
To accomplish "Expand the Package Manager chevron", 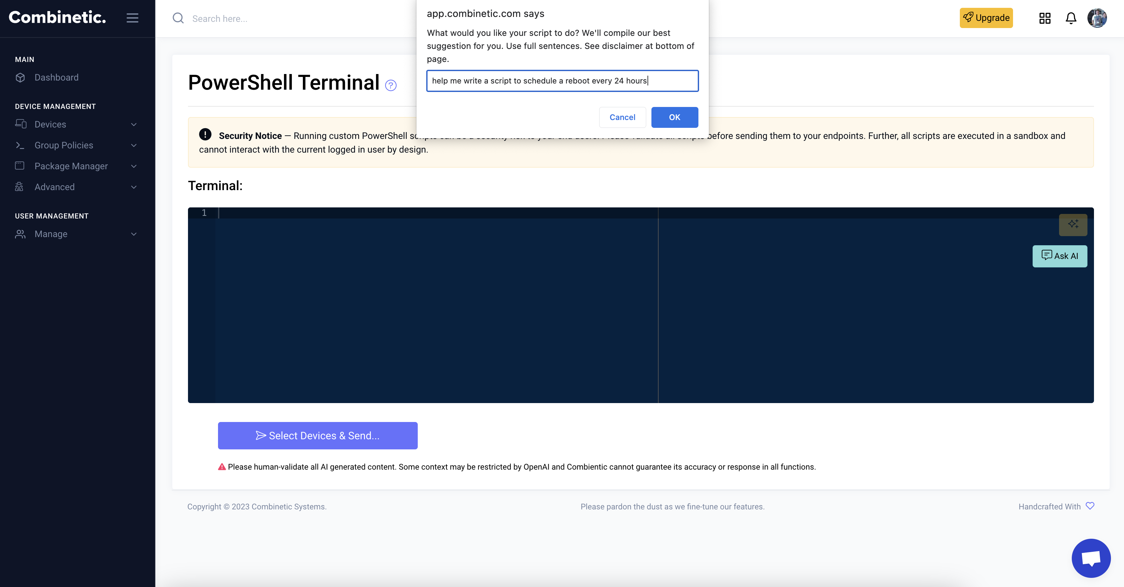I will click(134, 166).
